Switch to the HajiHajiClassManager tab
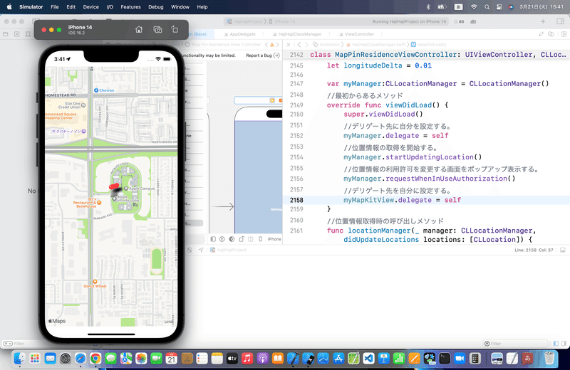The width and height of the screenshot is (570, 370). pos(297,34)
